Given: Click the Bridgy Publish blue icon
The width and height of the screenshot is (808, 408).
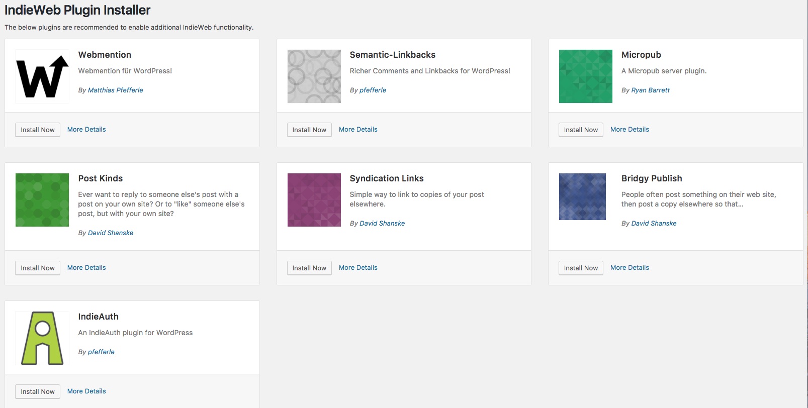Looking at the screenshot, I should (x=582, y=196).
